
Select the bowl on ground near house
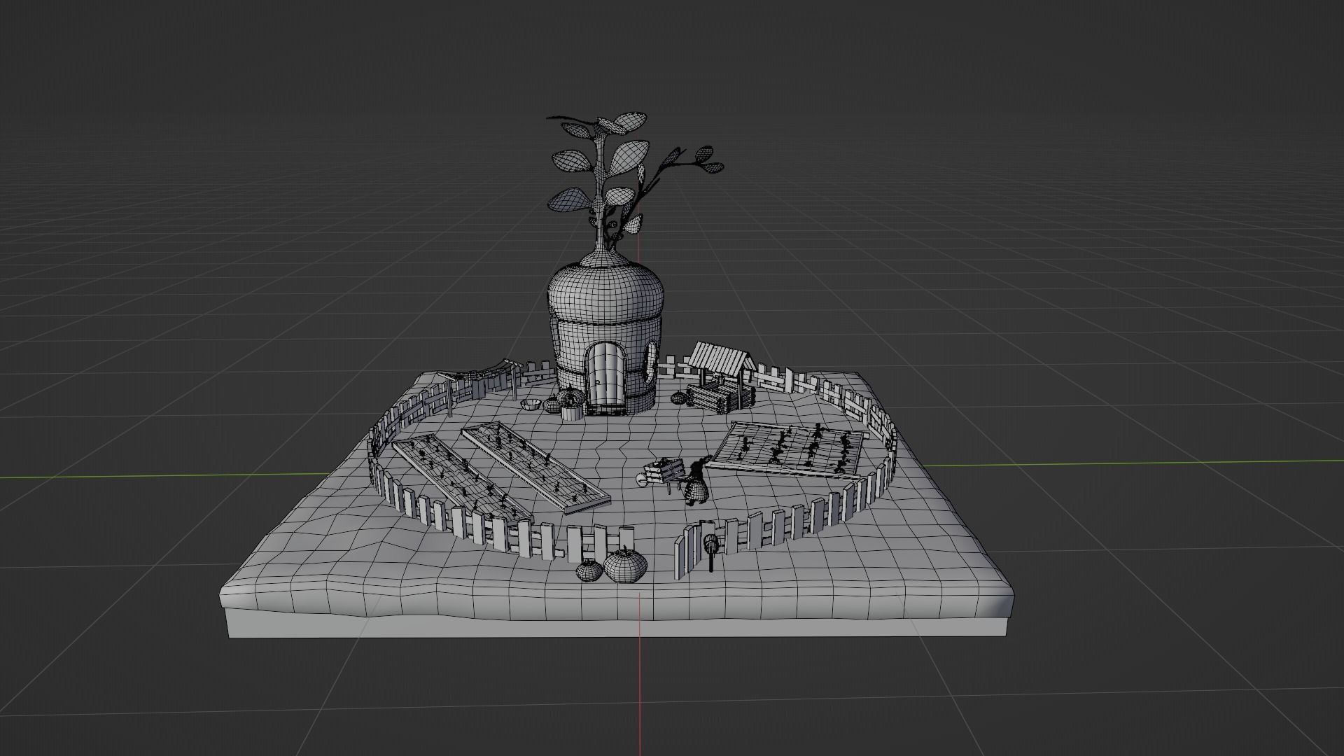tap(531, 404)
